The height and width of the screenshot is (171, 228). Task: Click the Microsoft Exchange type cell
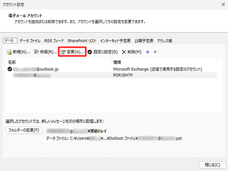158,69
